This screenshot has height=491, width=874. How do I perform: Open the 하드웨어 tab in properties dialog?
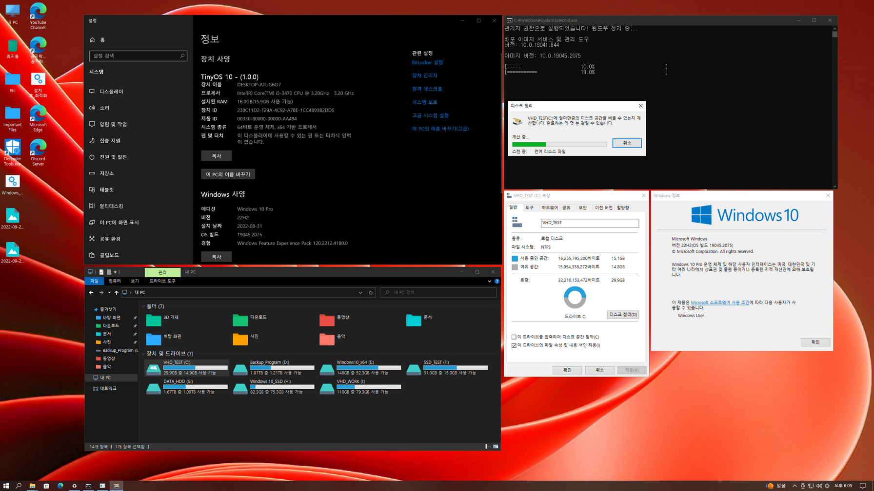tap(550, 208)
